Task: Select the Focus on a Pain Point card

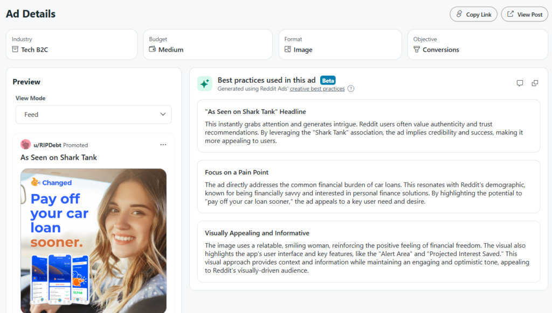Action: click(368, 187)
